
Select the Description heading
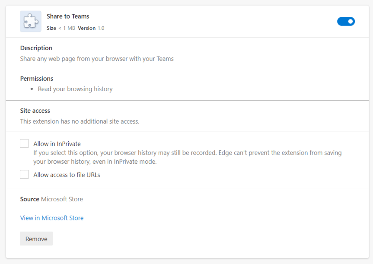[36, 48]
